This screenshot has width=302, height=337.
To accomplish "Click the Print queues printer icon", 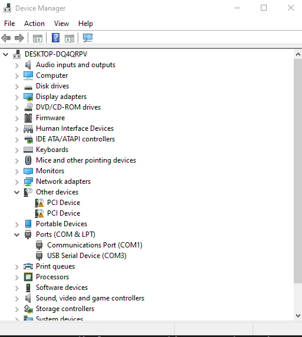I will coord(28,266).
